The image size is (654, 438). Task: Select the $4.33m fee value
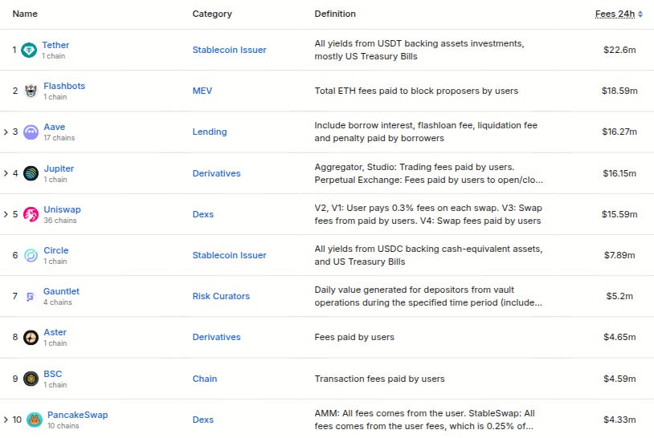coord(619,420)
